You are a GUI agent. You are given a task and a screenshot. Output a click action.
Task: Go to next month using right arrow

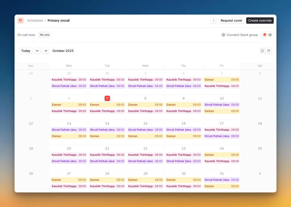[x=45, y=51]
